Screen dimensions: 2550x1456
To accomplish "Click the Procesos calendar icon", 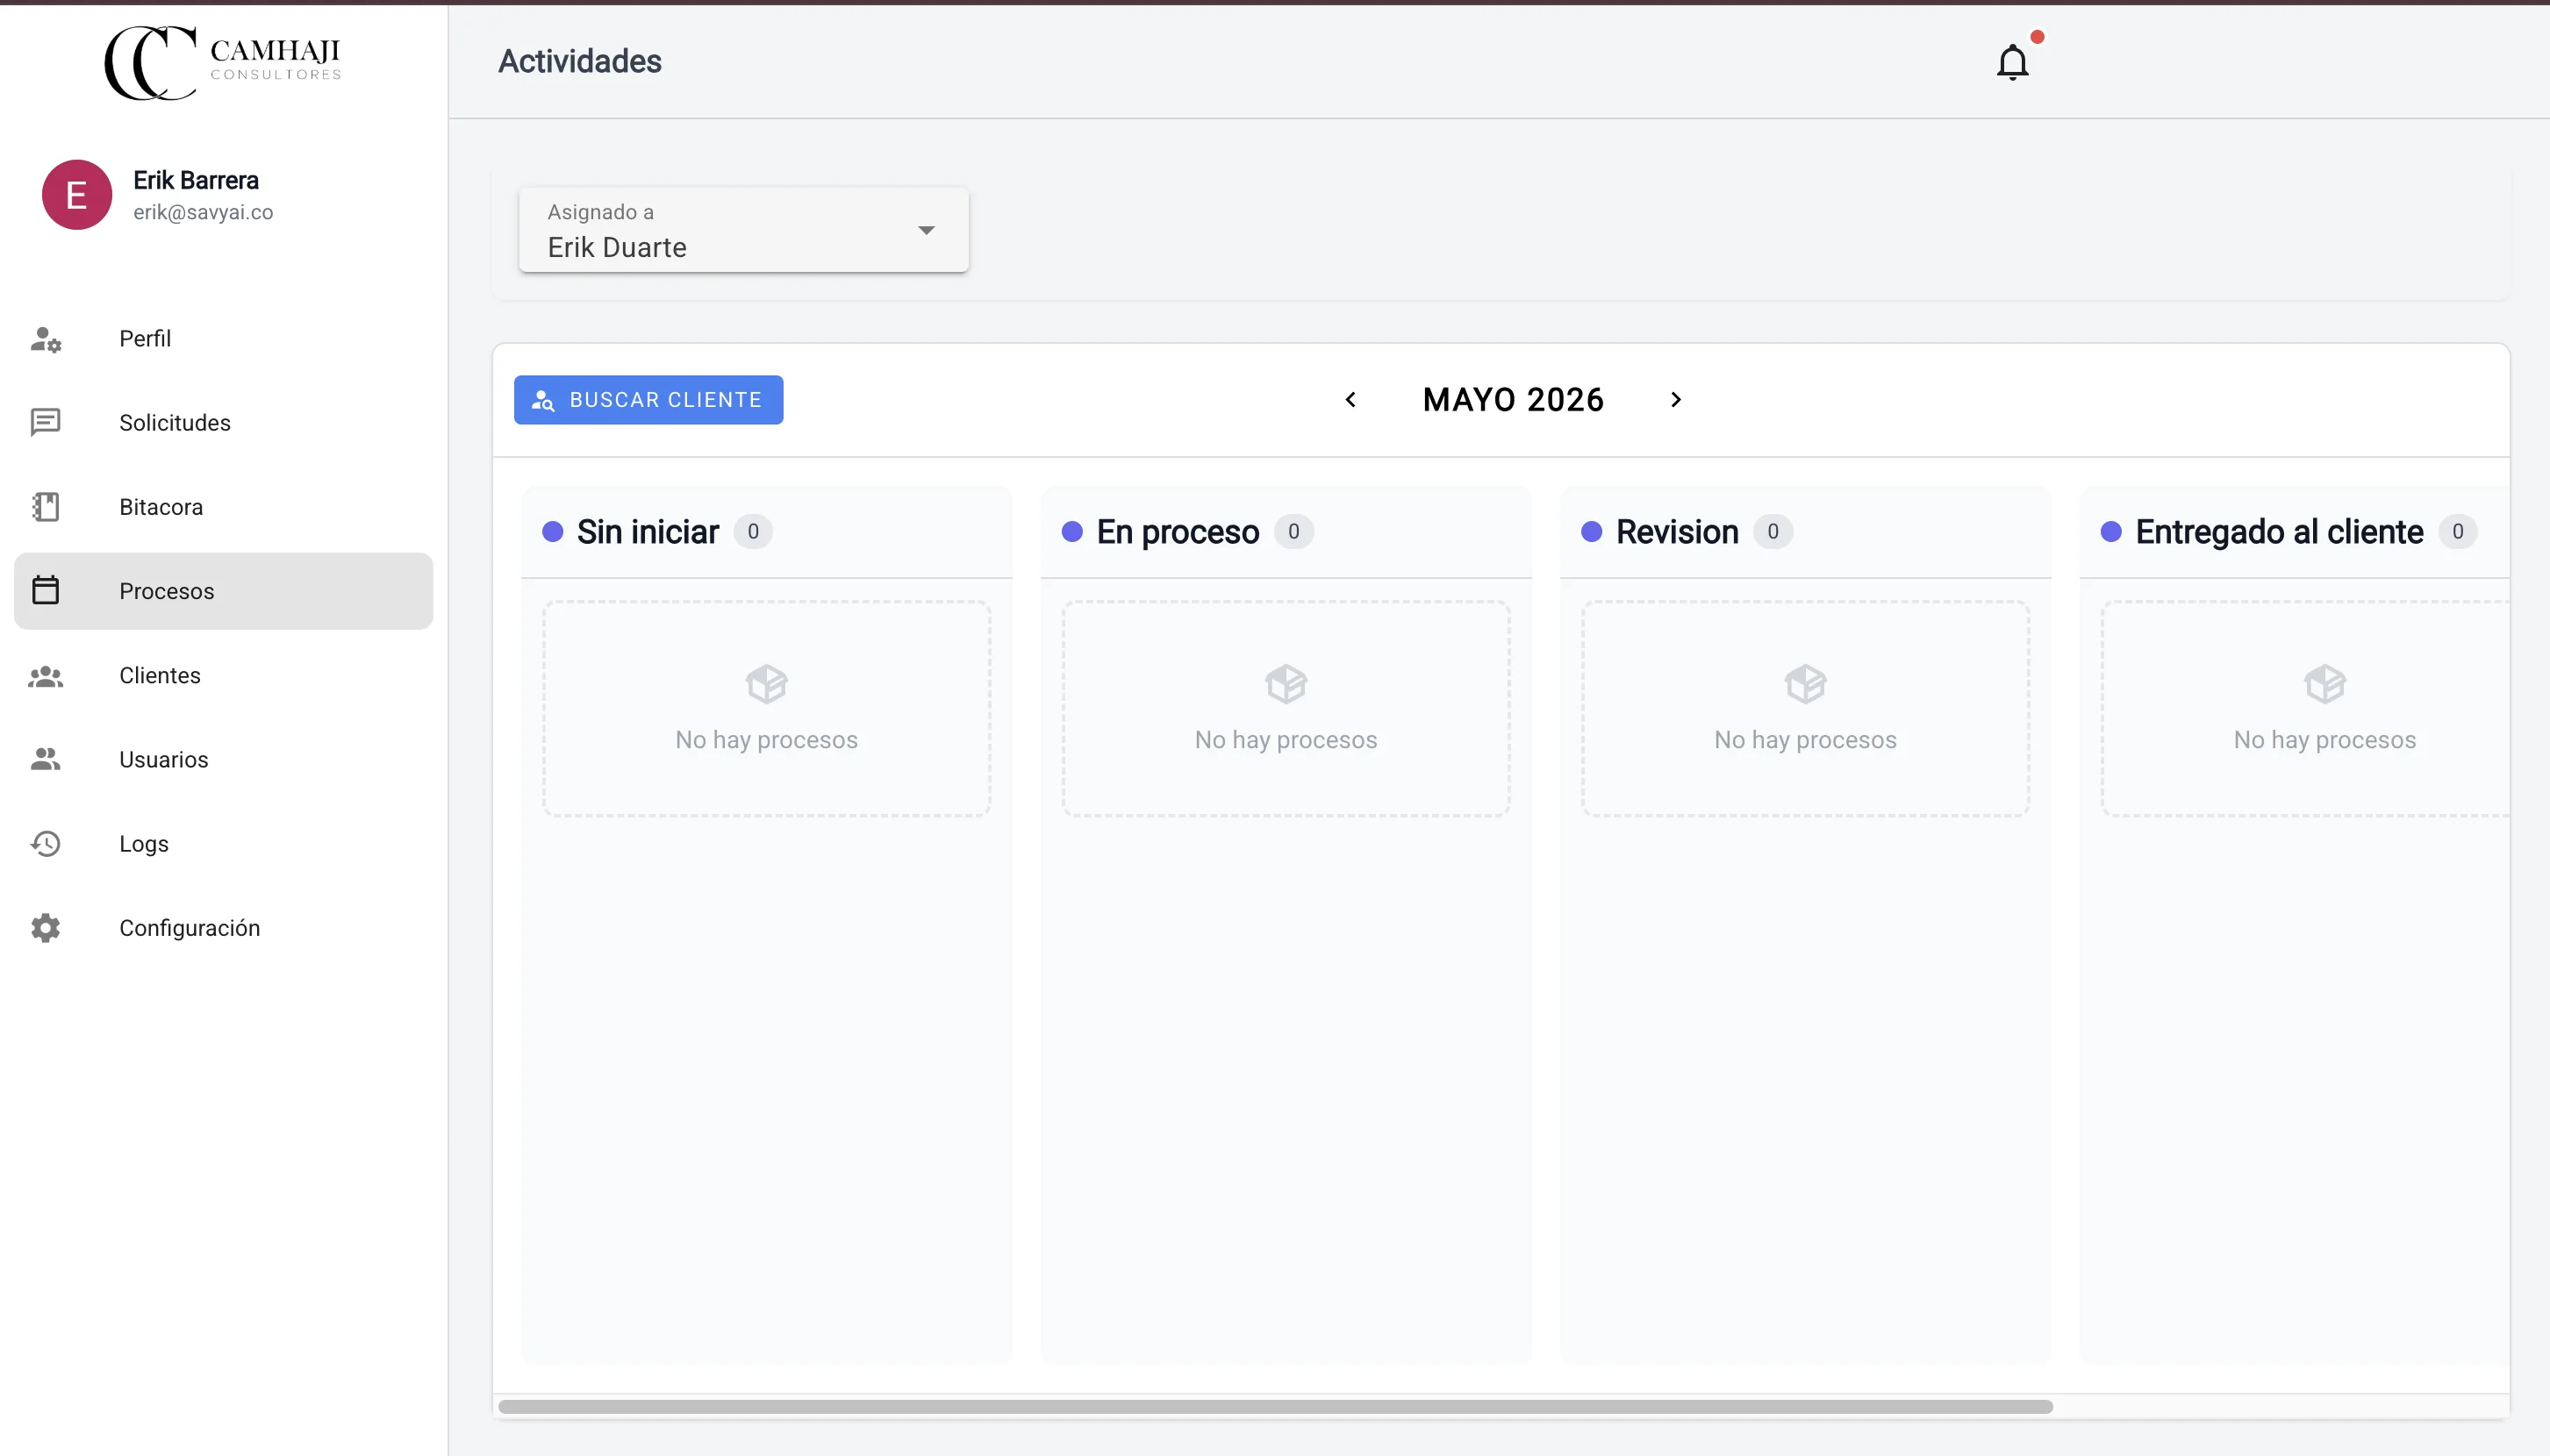I will [46, 591].
